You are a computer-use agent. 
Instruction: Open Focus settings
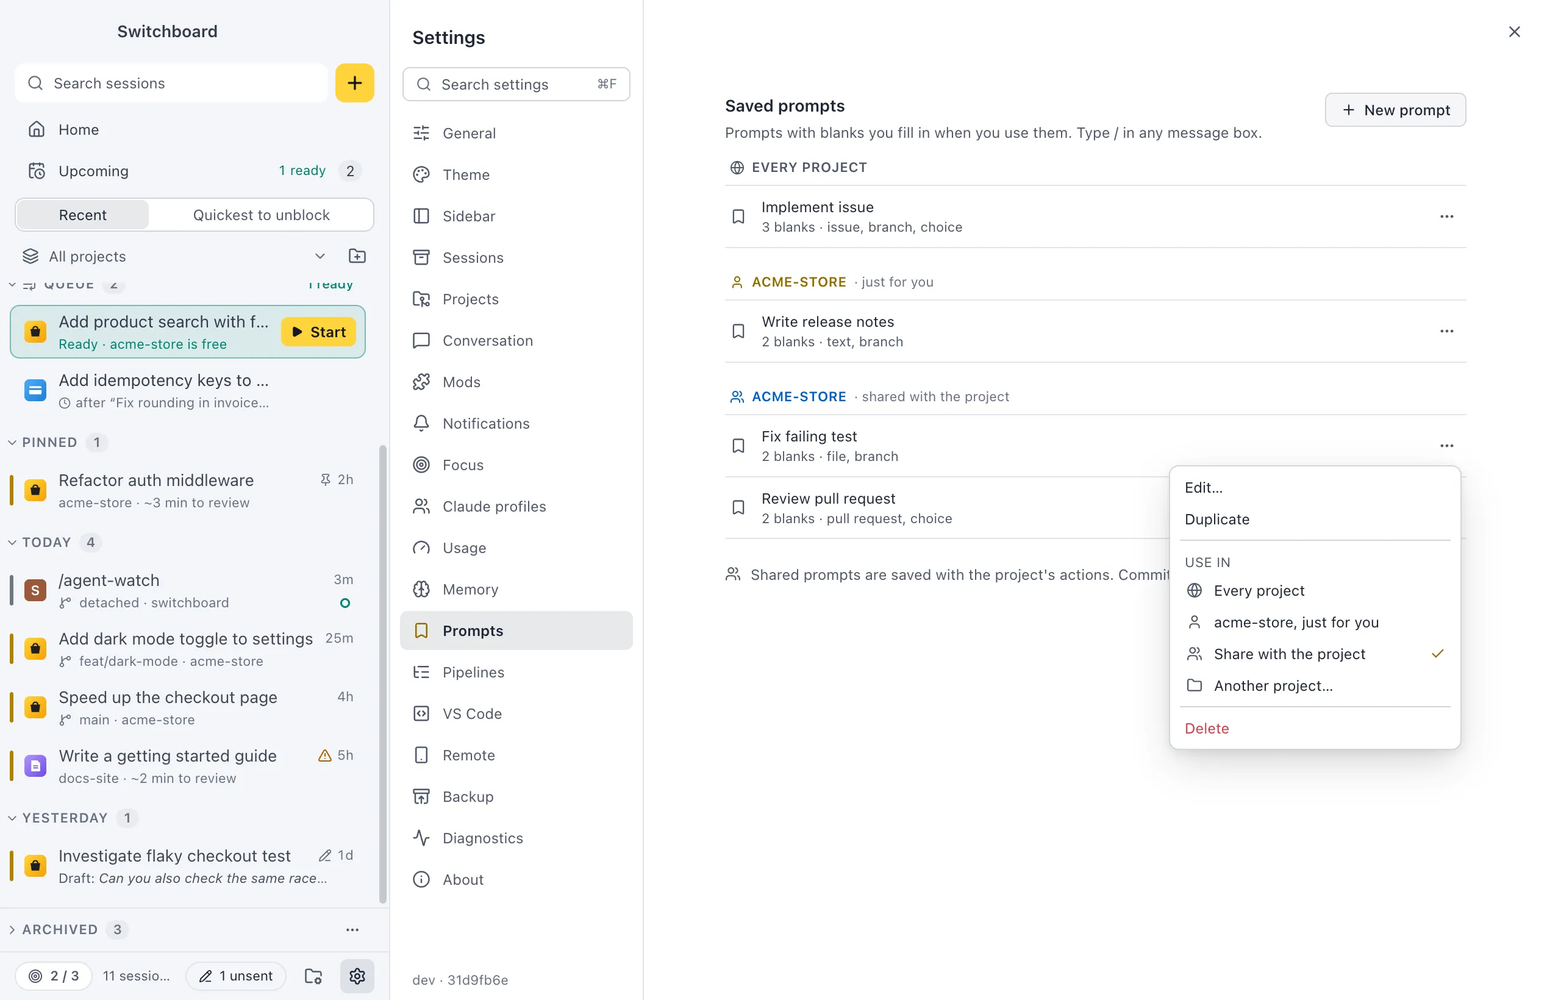(x=516, y=465)
